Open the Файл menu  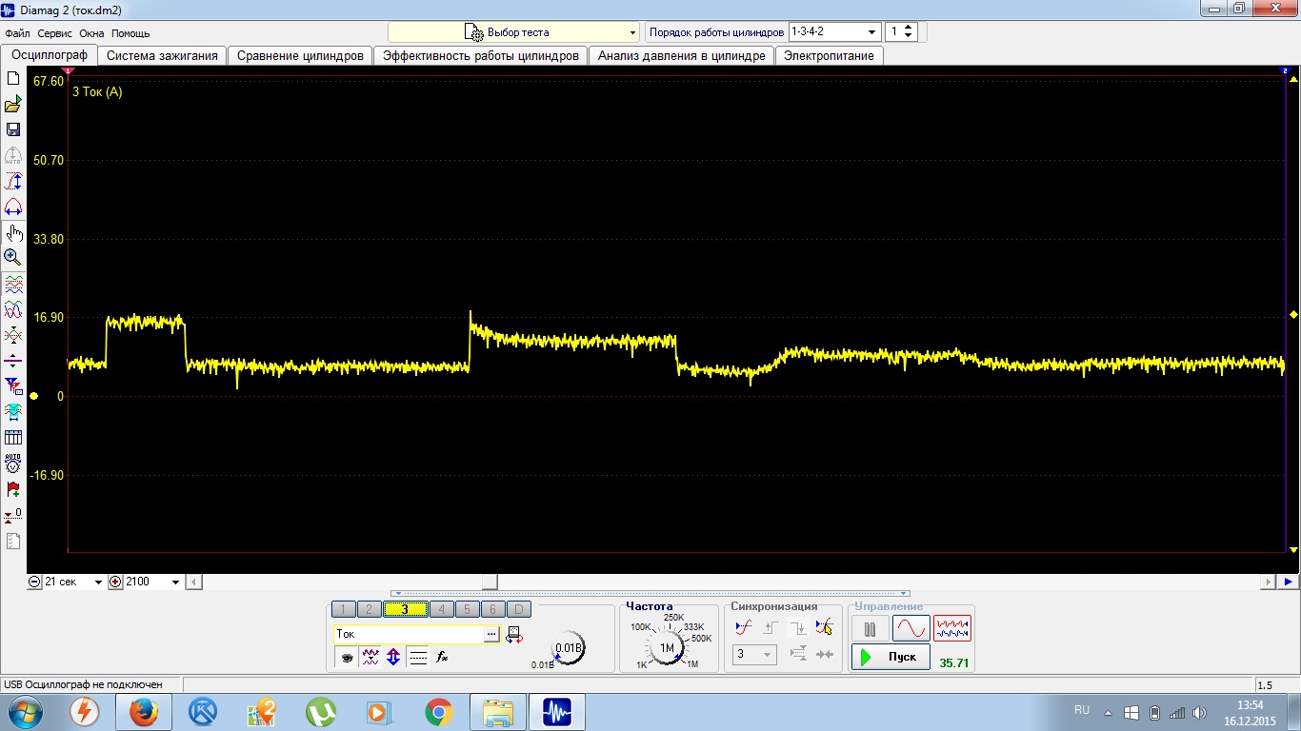17,33
